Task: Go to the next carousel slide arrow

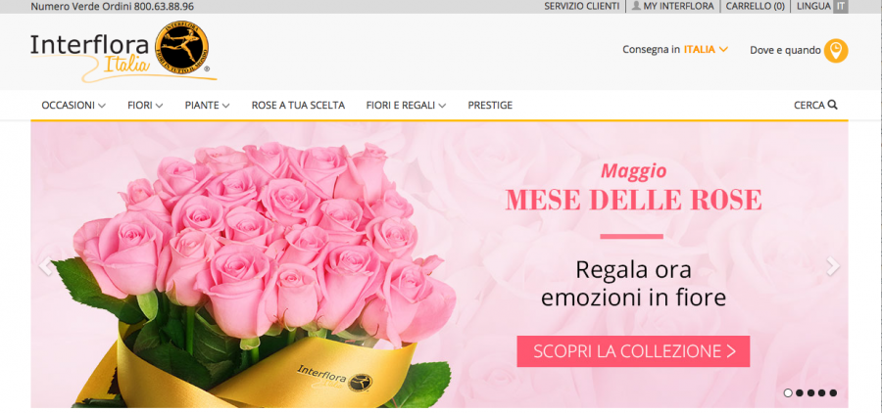Action: [832, 266]
